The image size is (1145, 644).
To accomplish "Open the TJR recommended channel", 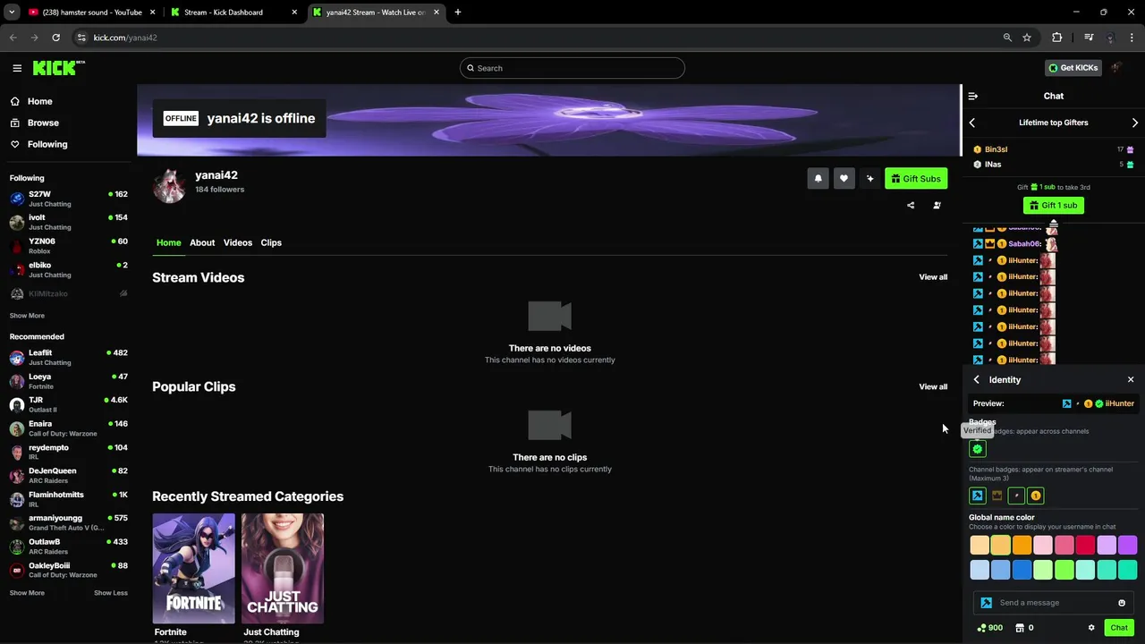I will [x=69, y=404].
